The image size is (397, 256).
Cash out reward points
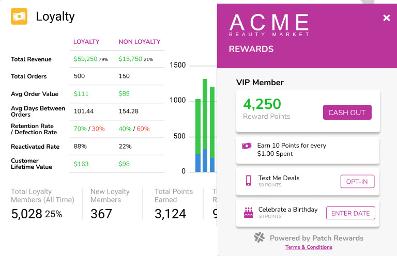pyautogui.click(x=347, y=112)
